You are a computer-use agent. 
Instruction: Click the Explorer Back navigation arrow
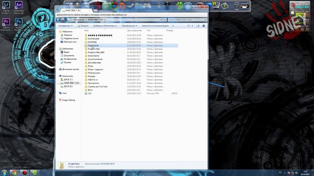point(58,20)
